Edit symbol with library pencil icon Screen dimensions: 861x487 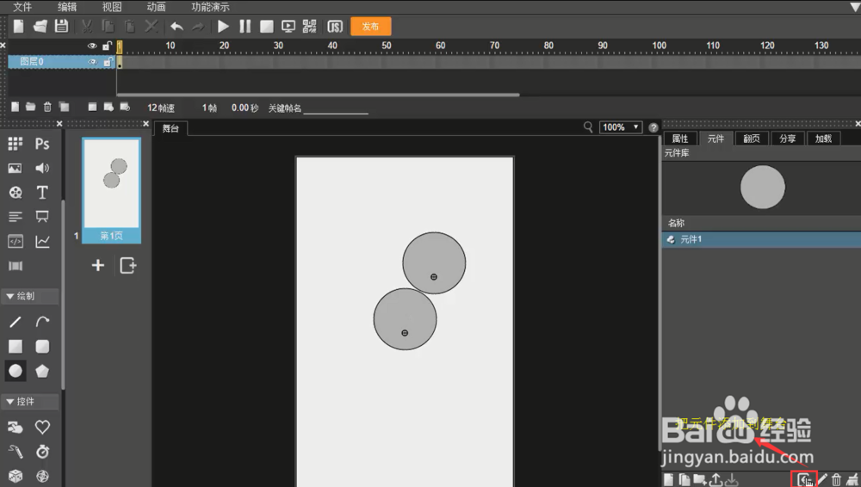tap(822, 479)
